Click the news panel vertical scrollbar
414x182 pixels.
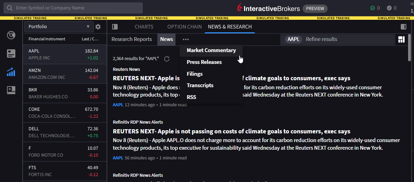[x=409, y=47]
